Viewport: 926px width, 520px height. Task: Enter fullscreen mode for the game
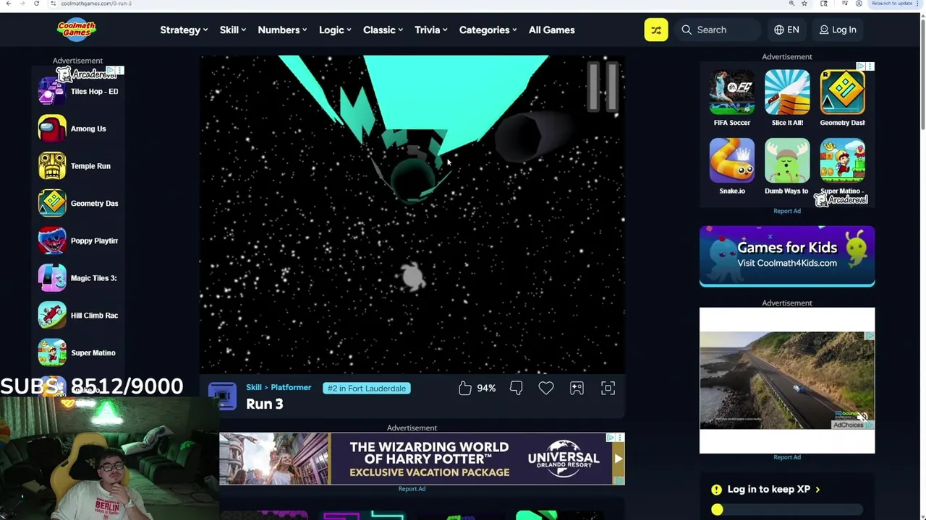pyautogui.click(x=608, y=389)
